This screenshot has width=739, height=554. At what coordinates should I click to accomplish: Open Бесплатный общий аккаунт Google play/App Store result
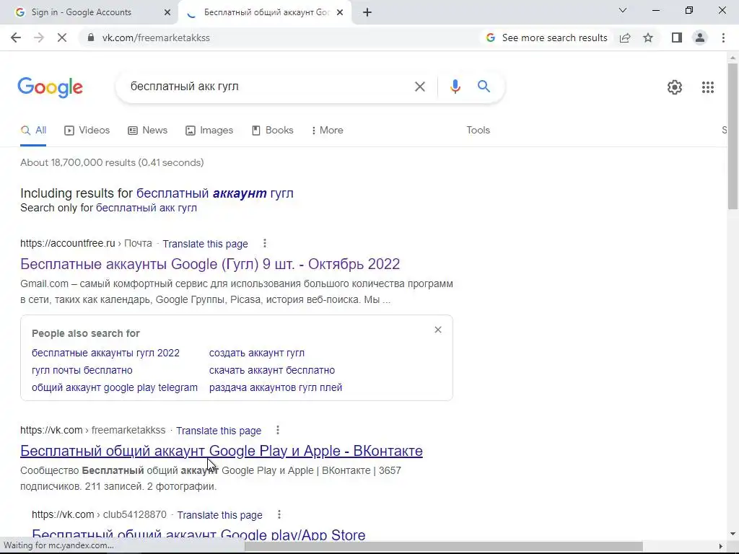point(198,535)
